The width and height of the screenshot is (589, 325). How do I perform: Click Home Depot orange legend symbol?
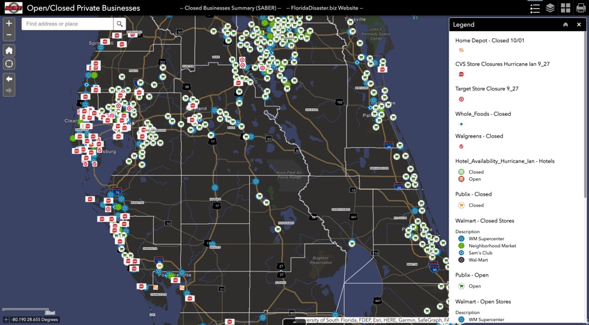coord(462,50)
